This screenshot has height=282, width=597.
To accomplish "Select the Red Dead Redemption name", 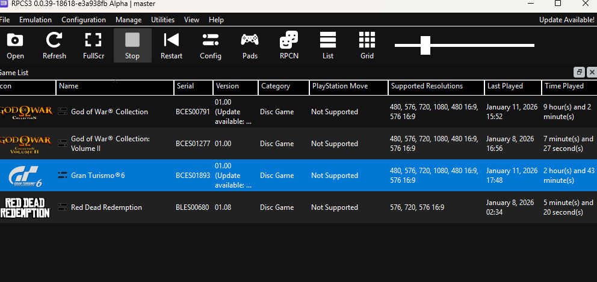I will [x=107, y=207].
